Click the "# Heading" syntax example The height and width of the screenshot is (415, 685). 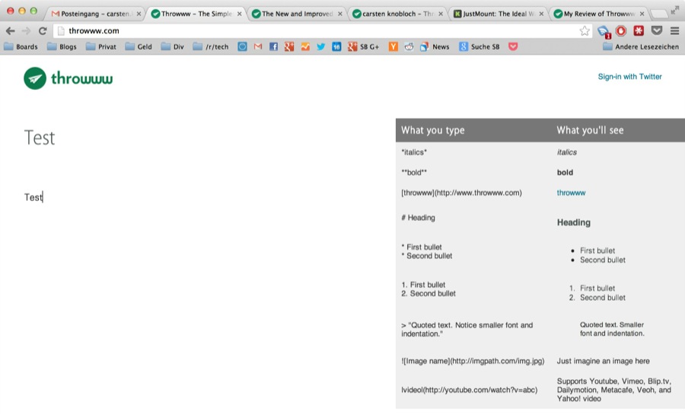click(x=418, y=218)
